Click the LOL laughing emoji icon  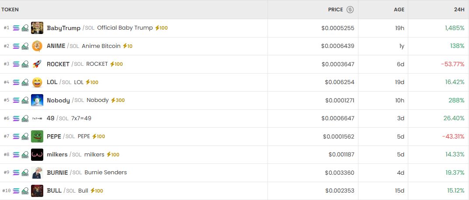click(37, 82)
